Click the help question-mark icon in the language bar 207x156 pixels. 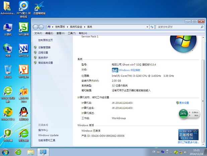tap(163, 152)
